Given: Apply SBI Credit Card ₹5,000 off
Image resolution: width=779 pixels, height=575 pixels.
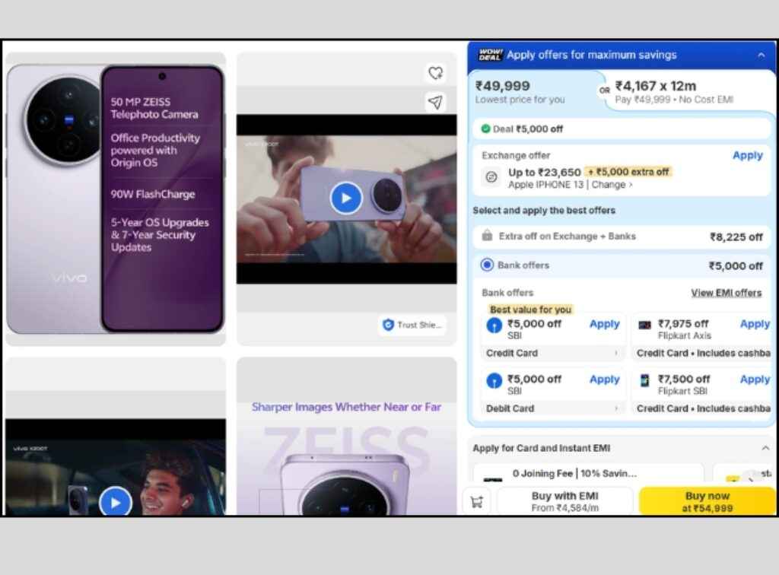Looking at the screenshot, I should (x=604, y=324).
